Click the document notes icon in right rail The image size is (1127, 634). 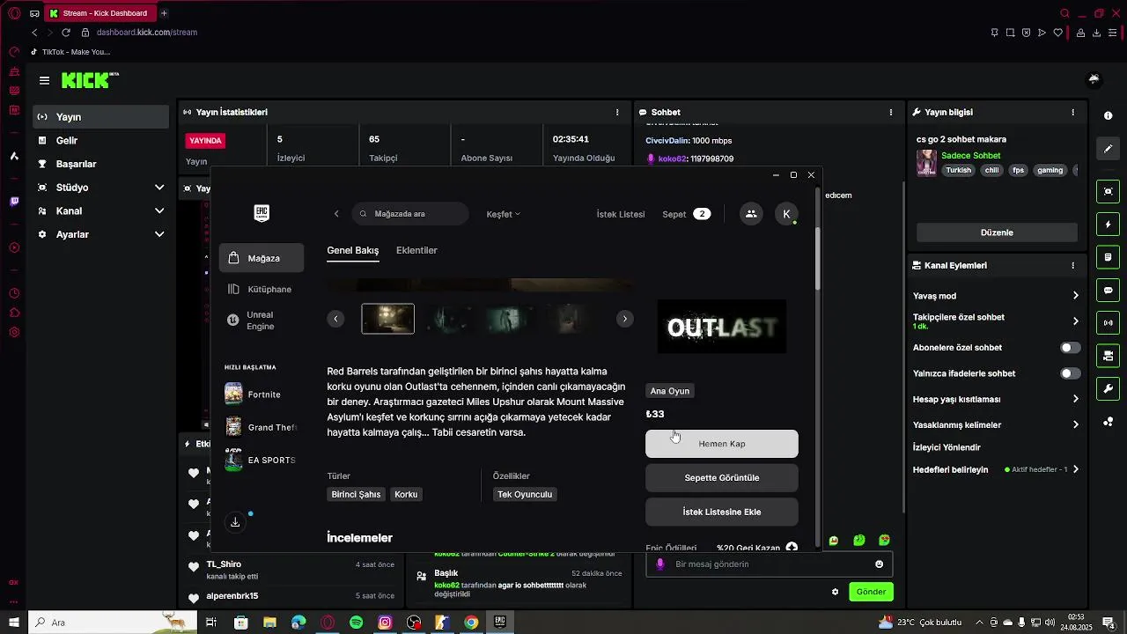[1108, 257]
